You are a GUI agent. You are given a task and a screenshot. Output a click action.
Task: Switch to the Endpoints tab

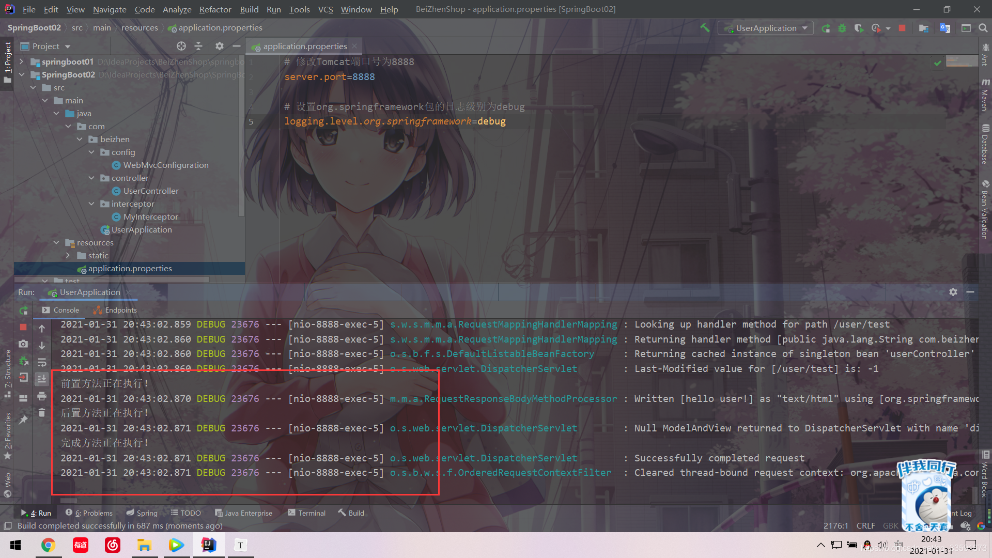click(x=115, y=310)
